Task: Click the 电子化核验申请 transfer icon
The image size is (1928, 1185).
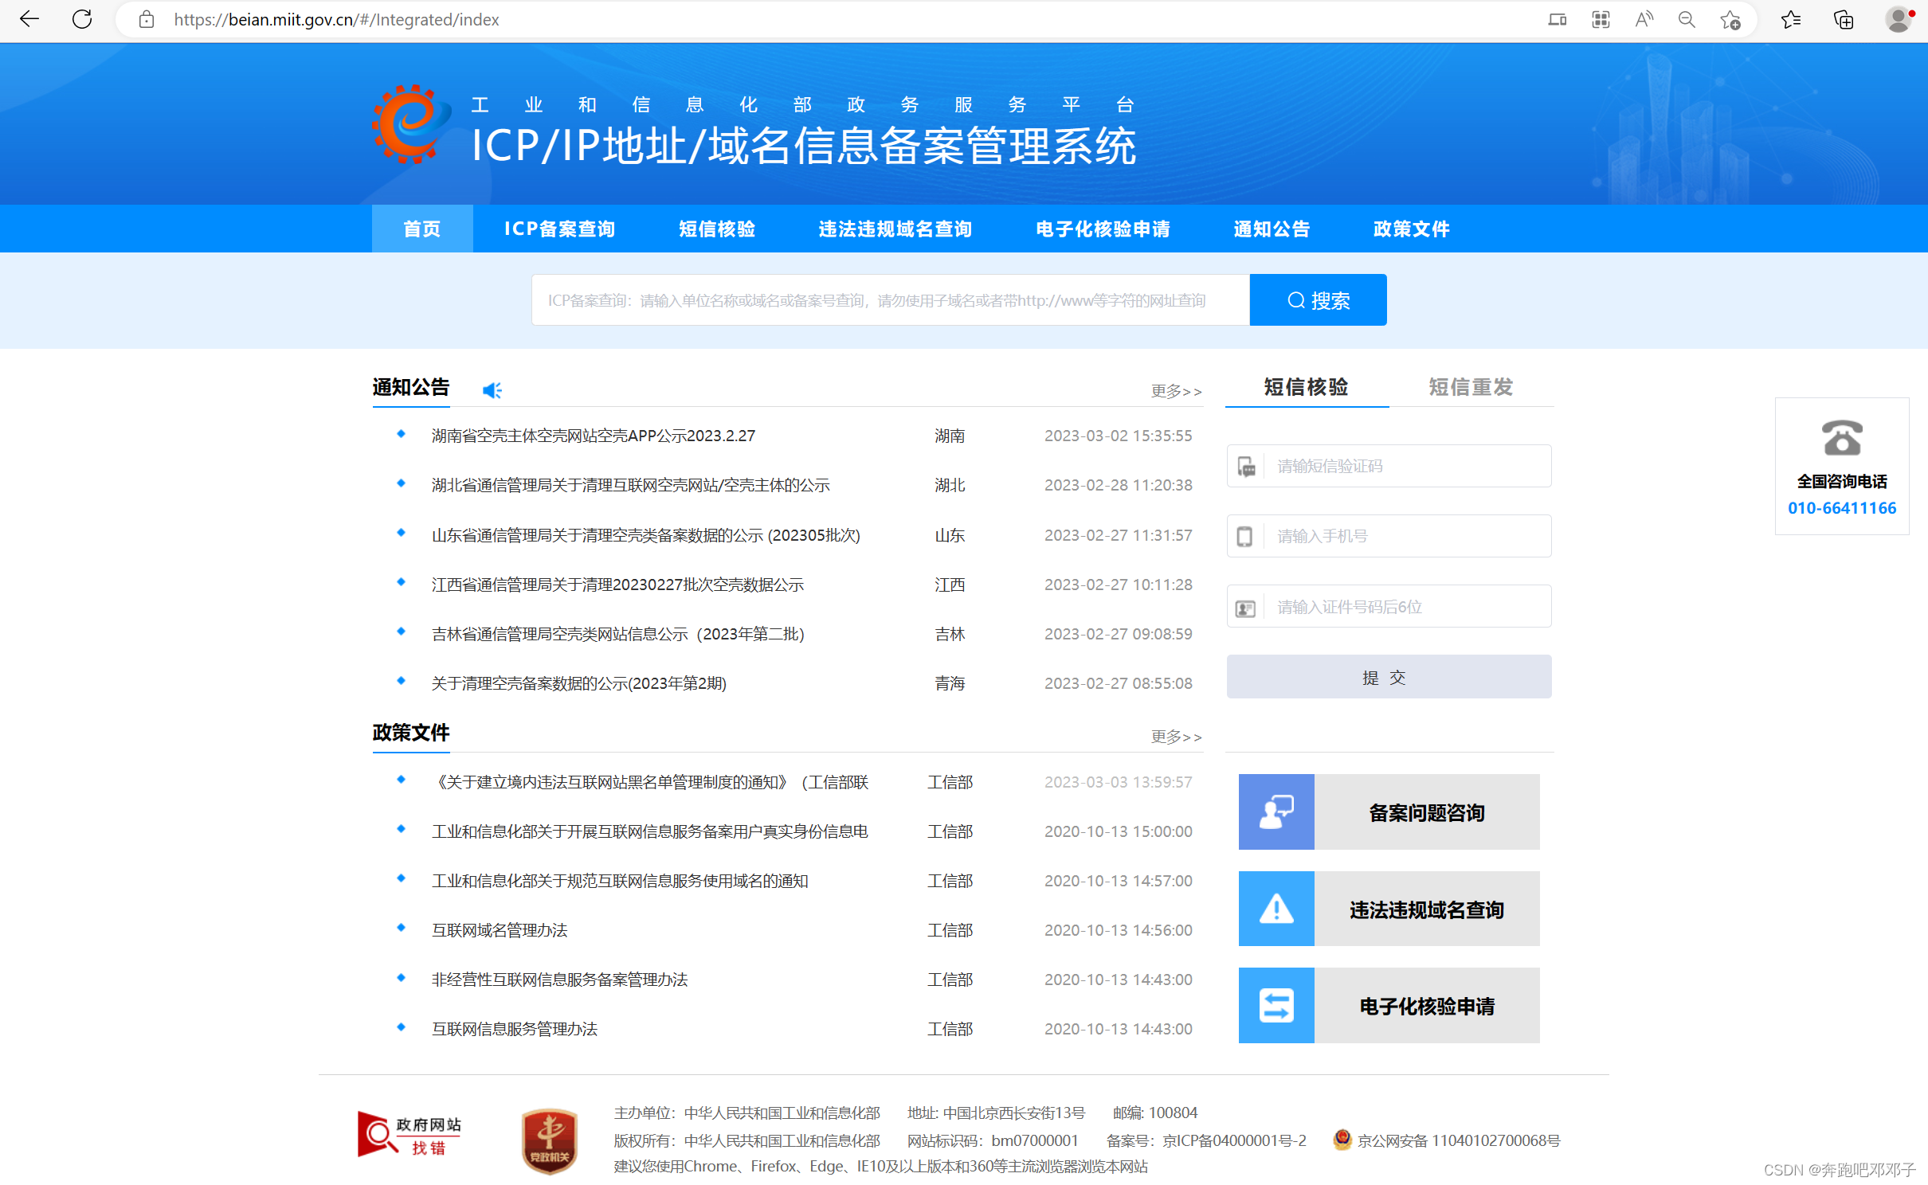Action: (x=1276, y=1005)
